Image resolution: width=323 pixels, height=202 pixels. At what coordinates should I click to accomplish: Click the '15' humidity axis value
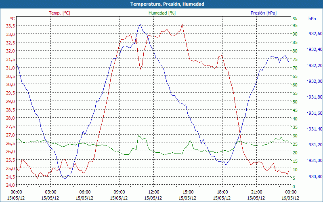(x=295, y=161)
